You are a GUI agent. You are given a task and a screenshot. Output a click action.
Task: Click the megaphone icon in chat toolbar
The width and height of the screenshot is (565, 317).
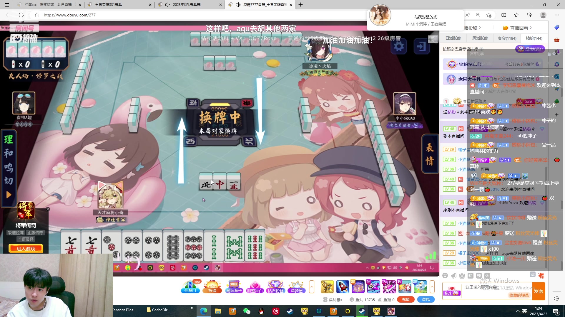coord(453,276)
